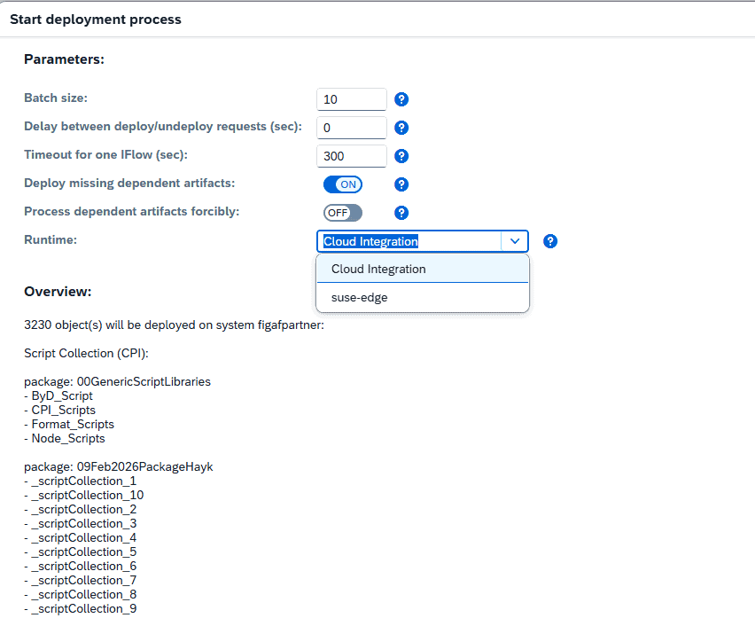755x626 pixels.
Task: Click the 'Timeout for one IFlow (sec):' label
Action: pyautogui.click(x=106, y=154)
